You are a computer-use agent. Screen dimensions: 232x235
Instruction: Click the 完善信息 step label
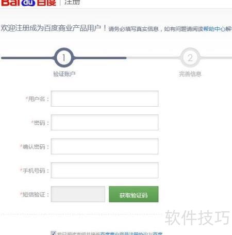190,74
